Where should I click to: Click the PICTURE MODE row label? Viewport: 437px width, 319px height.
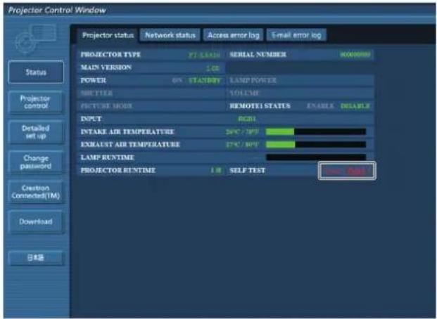(x=106, y=106)
